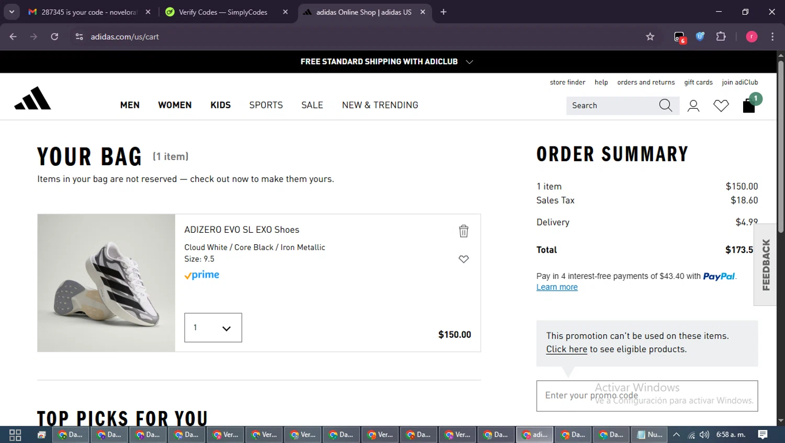Bookmark this page with star icon
Image resolution: width=785 pixels, height=443 pixels.
point(650,37)
